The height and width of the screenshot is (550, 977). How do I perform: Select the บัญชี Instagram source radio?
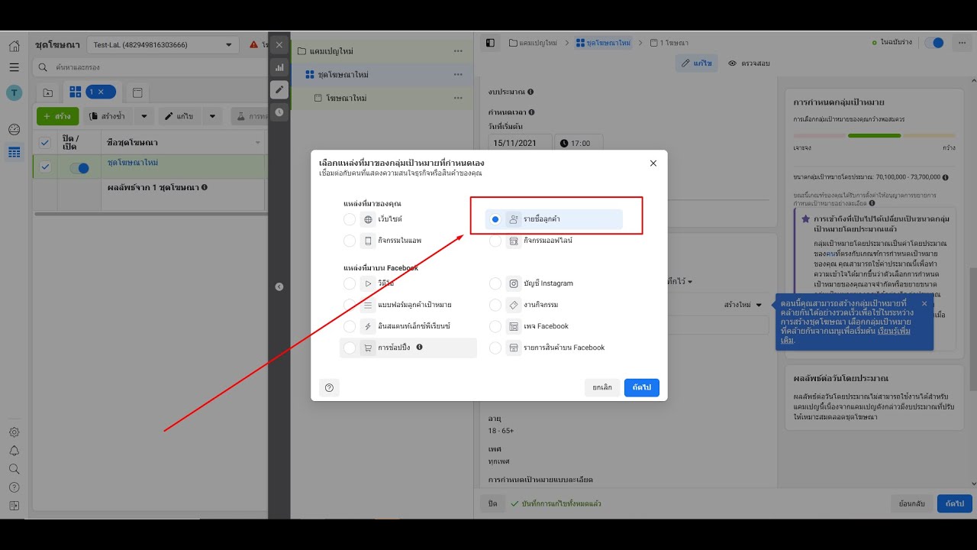pos(495,283)
